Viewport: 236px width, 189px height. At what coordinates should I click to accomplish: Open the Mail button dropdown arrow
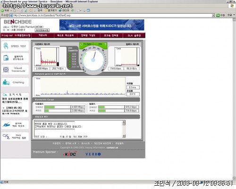tap(81, 11)
